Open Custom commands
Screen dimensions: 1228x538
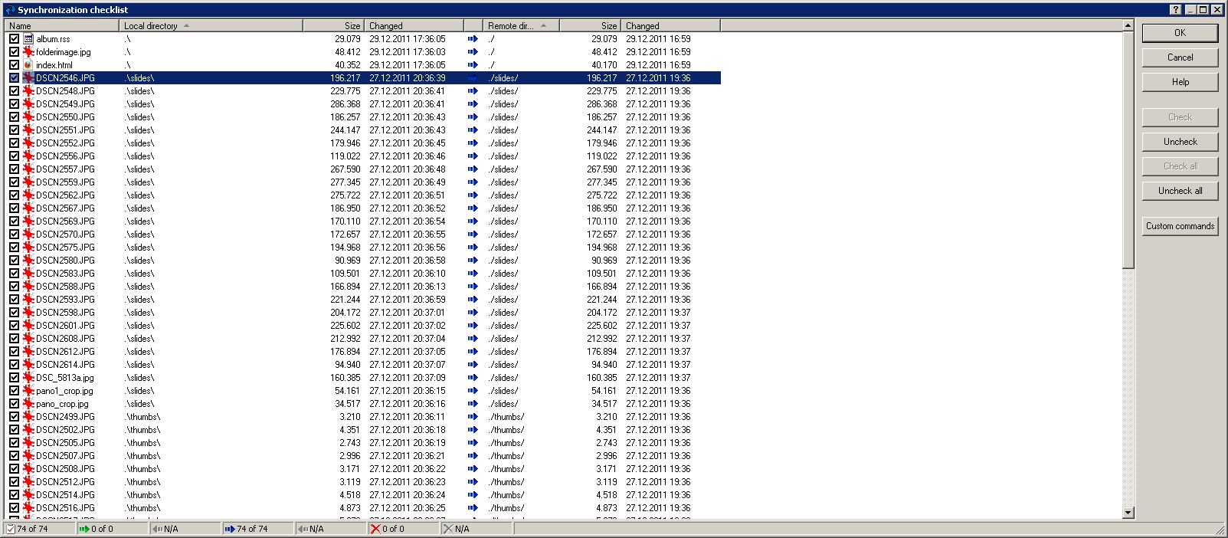[1180, 226]
